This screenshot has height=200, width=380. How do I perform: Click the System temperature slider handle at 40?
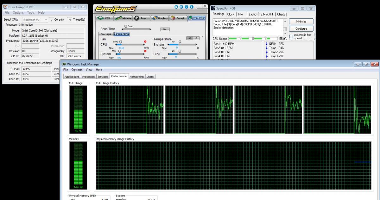[180, 41]
